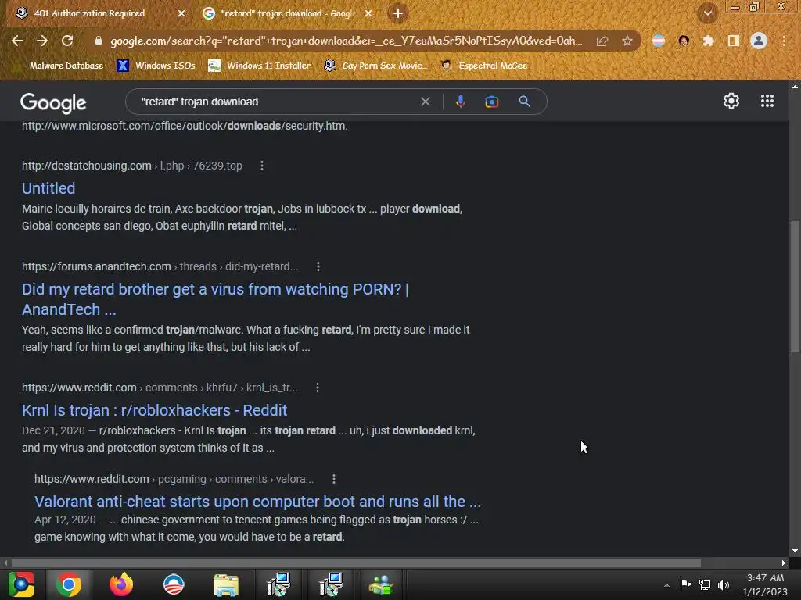The width and height of the screenshot is (801, 600).
Task: Open the two-people taskbar icon
Action: (x=381, y=584)
